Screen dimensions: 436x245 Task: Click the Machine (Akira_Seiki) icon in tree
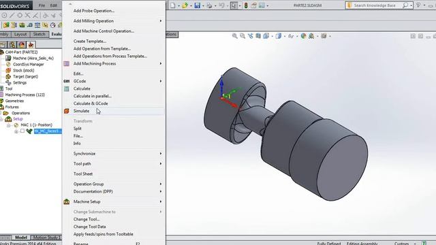8,58
